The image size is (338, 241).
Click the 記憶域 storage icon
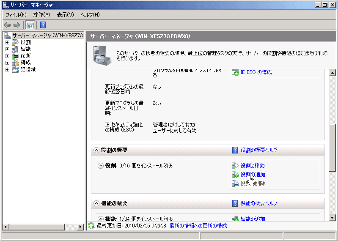[x=15, y=69]
